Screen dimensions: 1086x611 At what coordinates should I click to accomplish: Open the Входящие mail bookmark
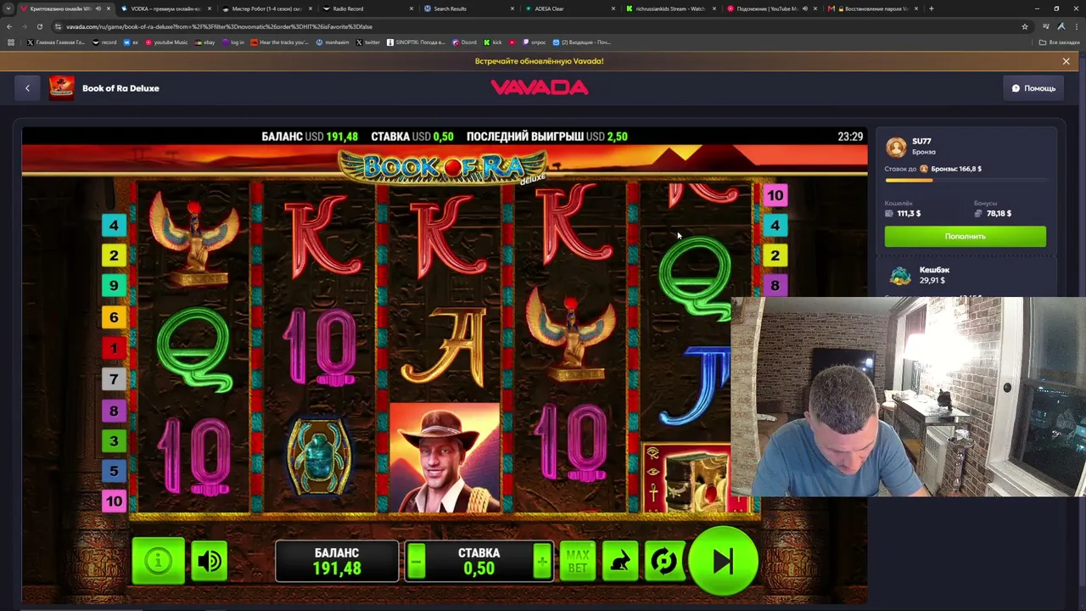pyautogui.click(x=581, y=42)
